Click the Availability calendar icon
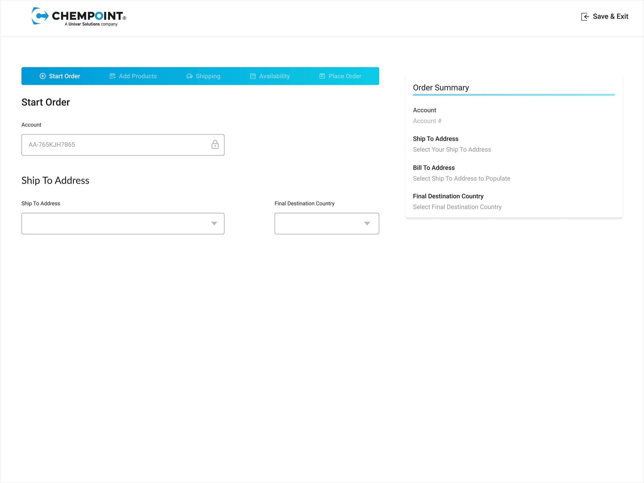Viewport: 644px width, 483px height. tap(253, 76)
